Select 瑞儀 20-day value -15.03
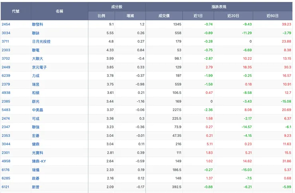This screenshot has width=295, height=193. pyautogui.click(x=247, y=170)
